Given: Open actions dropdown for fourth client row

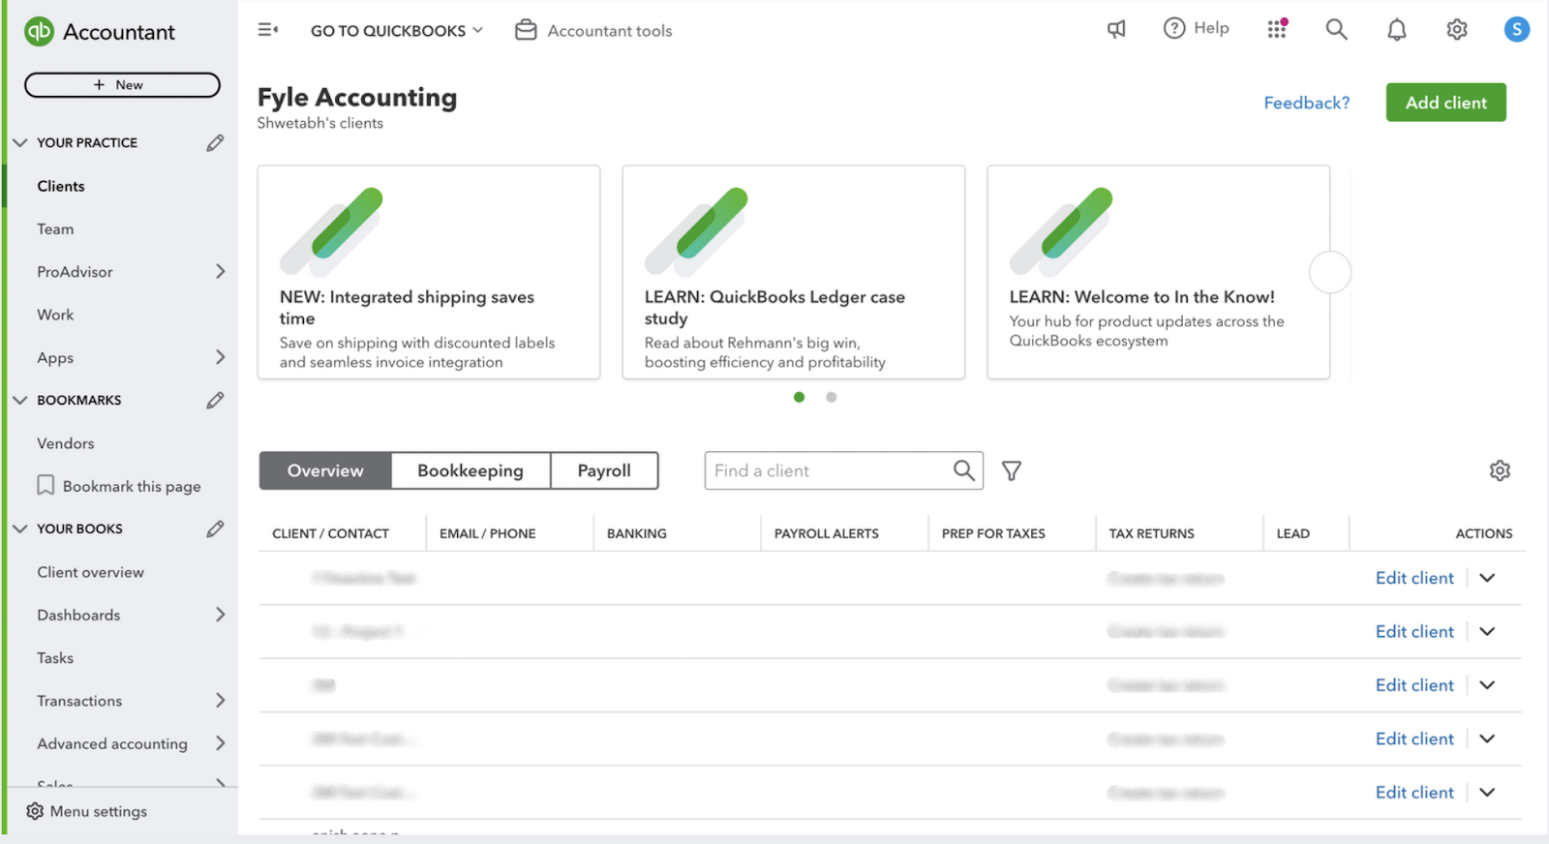Looking at the screenshot, I should [1487, 738].
